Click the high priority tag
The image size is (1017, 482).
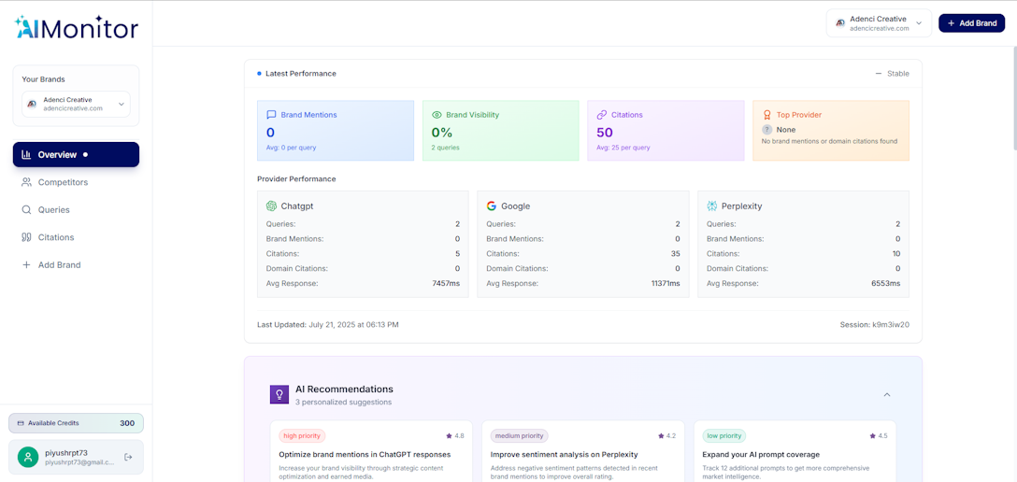[x=302, y=436]
